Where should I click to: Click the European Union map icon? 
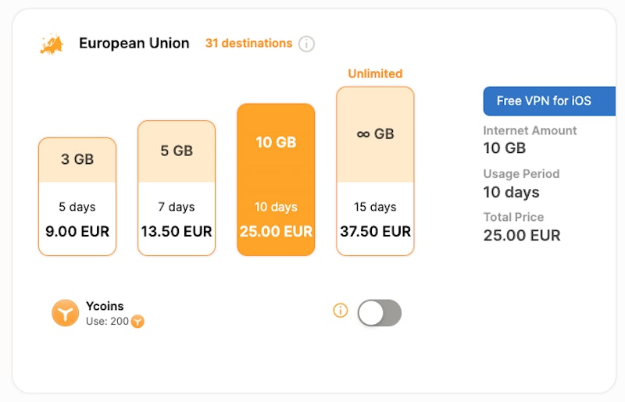click(51, 44)
